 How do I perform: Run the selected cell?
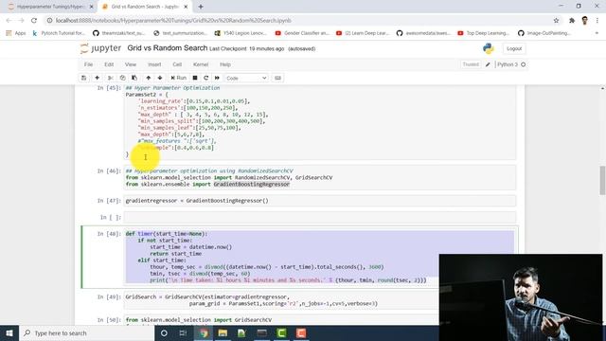(179, 78)
